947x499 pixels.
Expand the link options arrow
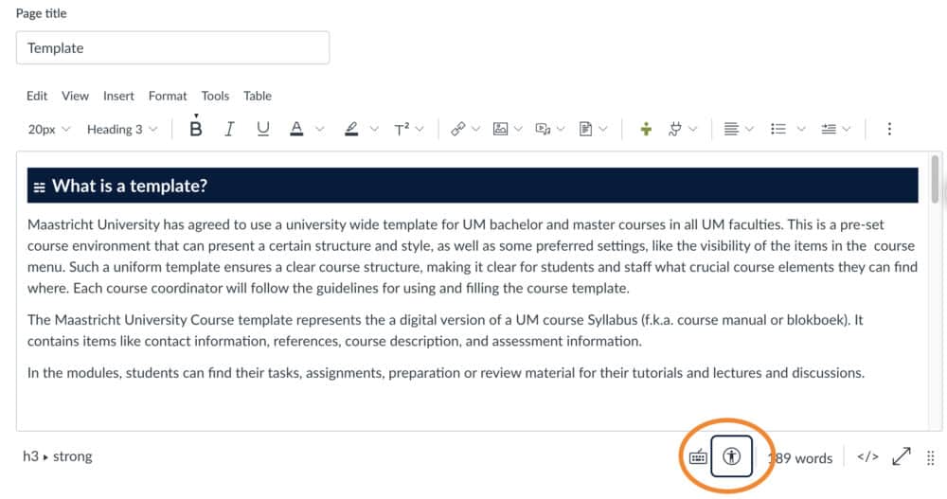tap(476, 129)
